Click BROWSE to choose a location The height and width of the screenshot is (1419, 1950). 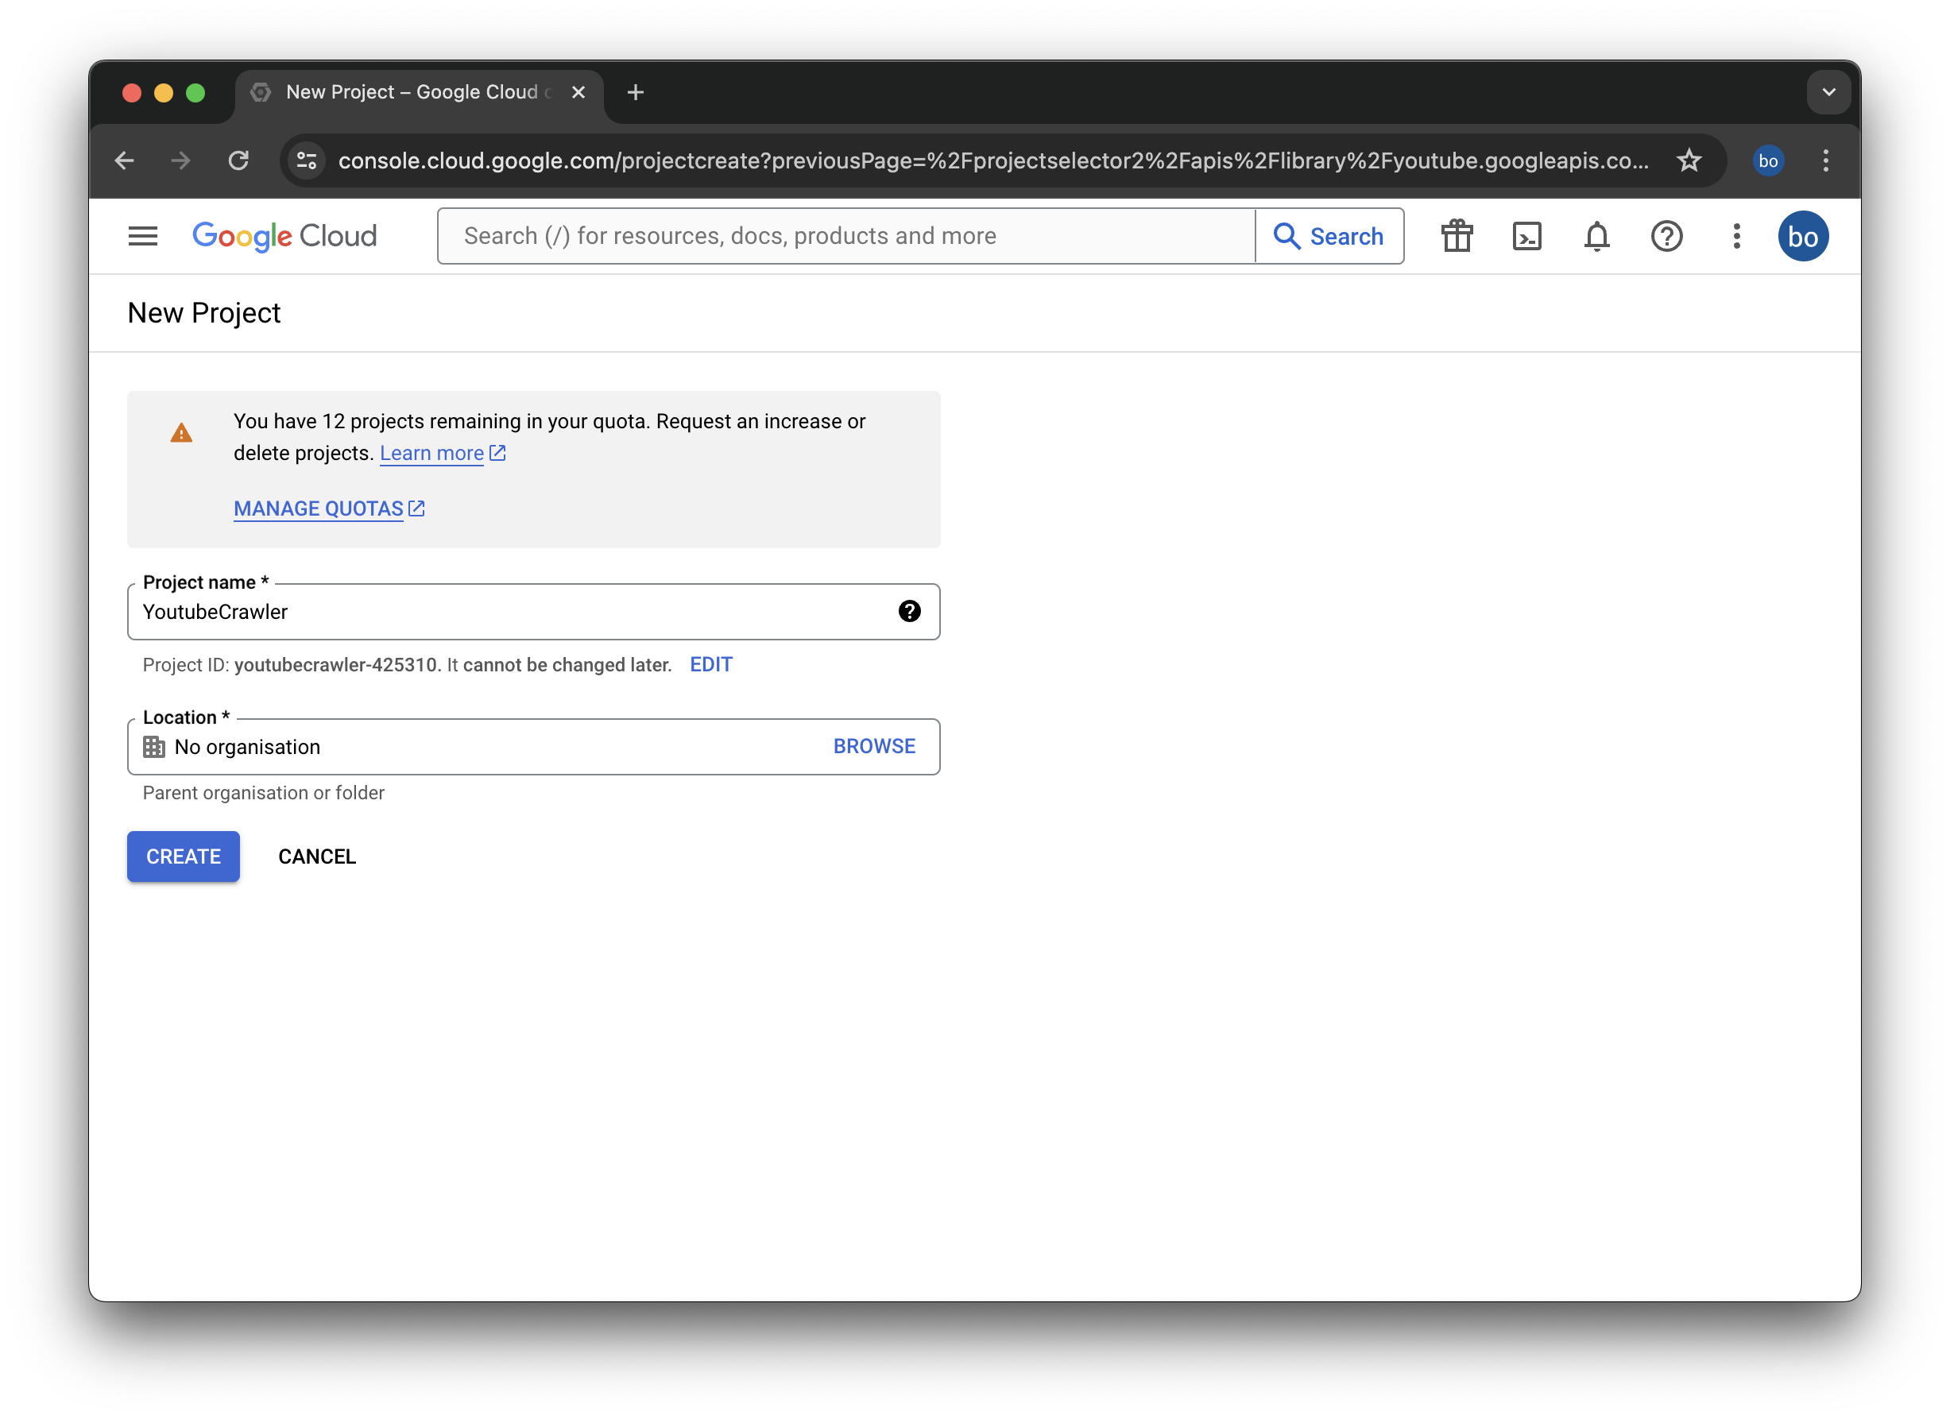[873, 746]
